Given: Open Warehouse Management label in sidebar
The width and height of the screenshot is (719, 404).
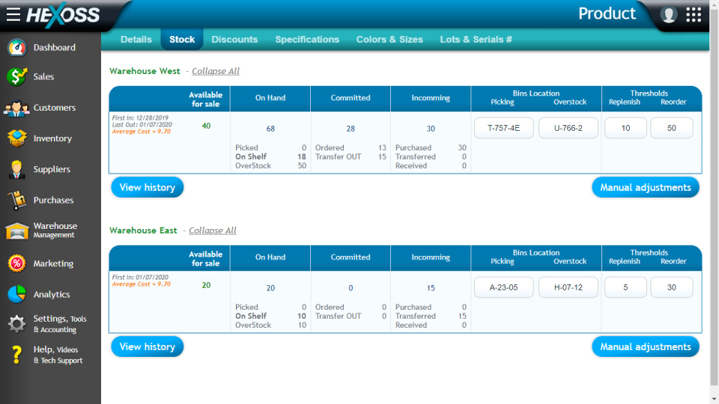Looking at the screenshot, I should pos(55,230).
